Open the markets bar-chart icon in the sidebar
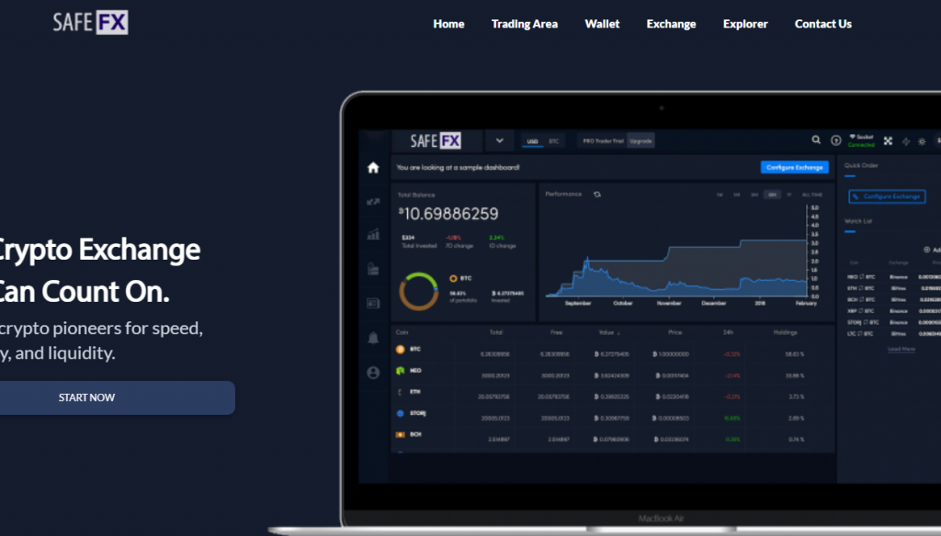 coord(373,236)
